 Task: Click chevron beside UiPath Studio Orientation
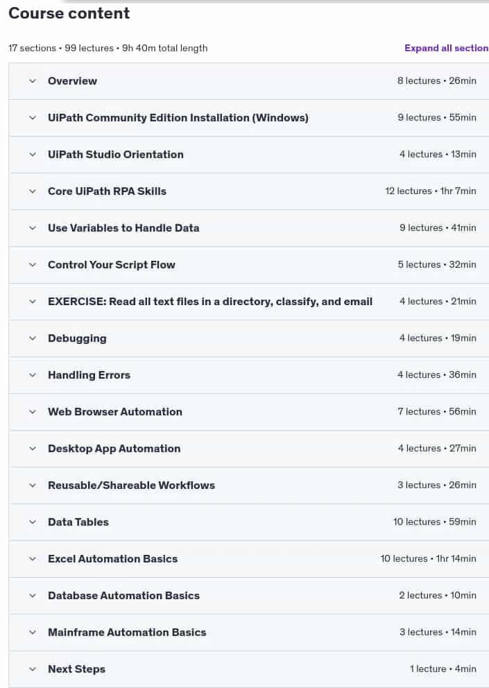[33, 155]
